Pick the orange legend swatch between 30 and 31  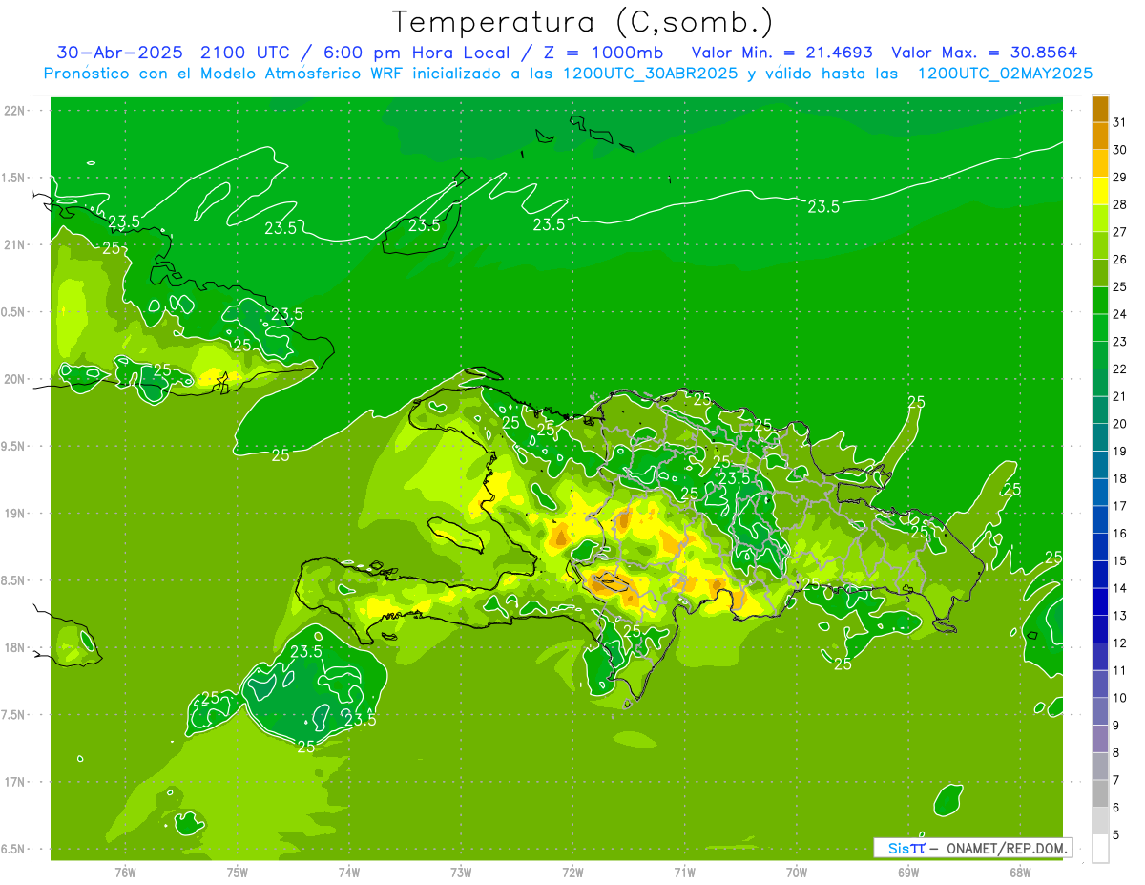coord(1100,136)
